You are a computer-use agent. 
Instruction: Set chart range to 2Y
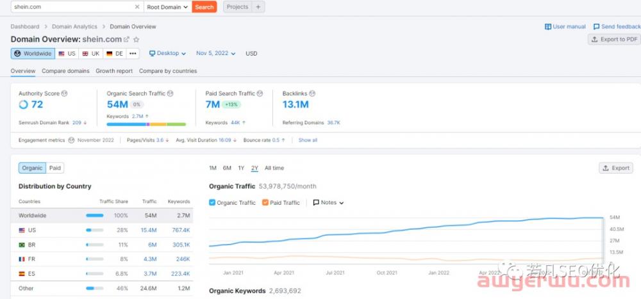(254, 168)
